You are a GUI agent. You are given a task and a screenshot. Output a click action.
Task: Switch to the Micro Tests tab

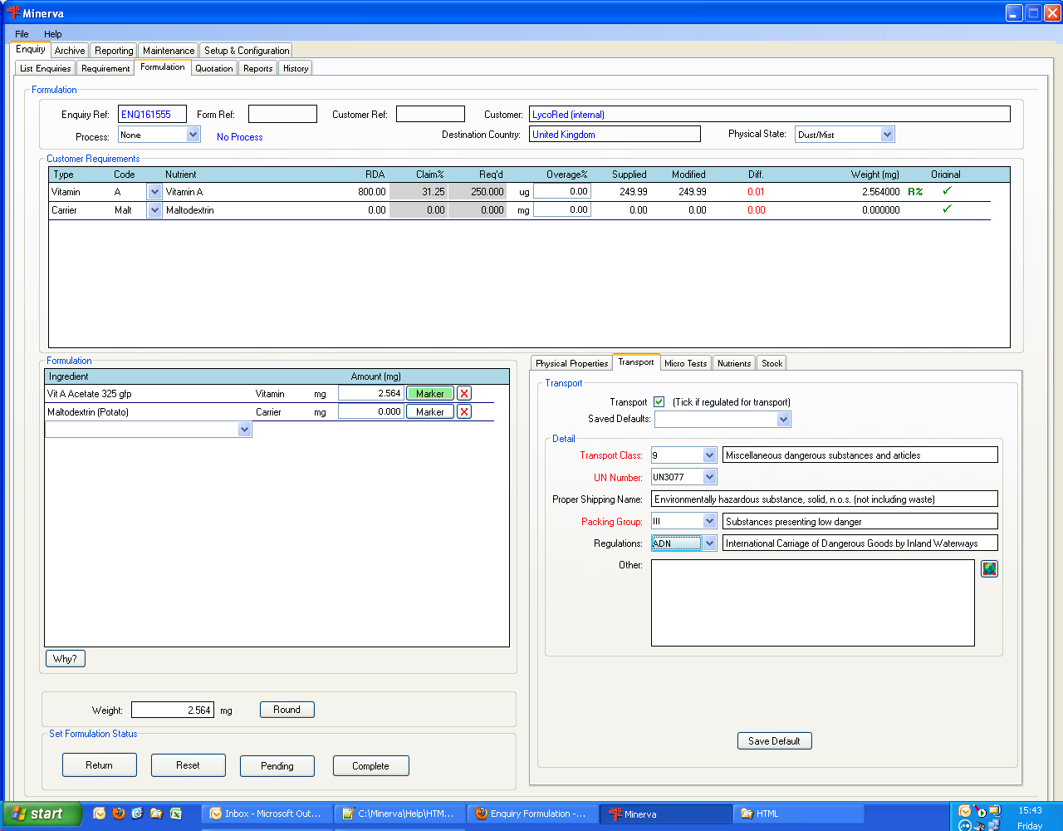click(686, 363)
